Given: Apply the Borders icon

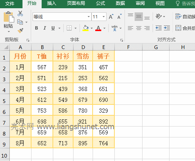Looking at the screenshot, I should (69, 28).
